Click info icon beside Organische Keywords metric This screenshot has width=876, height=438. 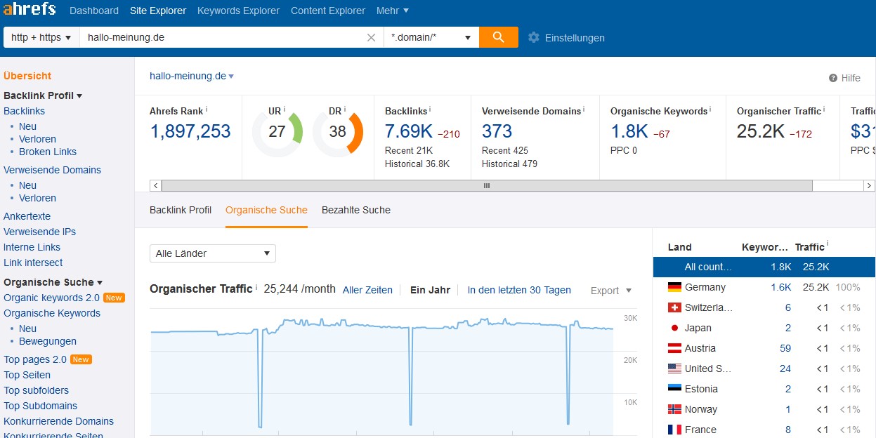(x=711, y=109)
